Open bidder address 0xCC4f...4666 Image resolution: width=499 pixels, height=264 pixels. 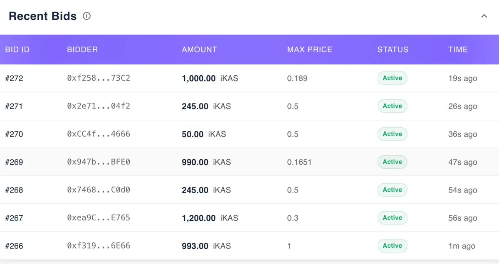point(99,134)
